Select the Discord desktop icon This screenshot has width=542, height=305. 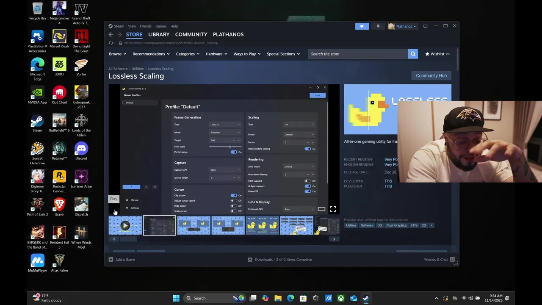[81, 151]
